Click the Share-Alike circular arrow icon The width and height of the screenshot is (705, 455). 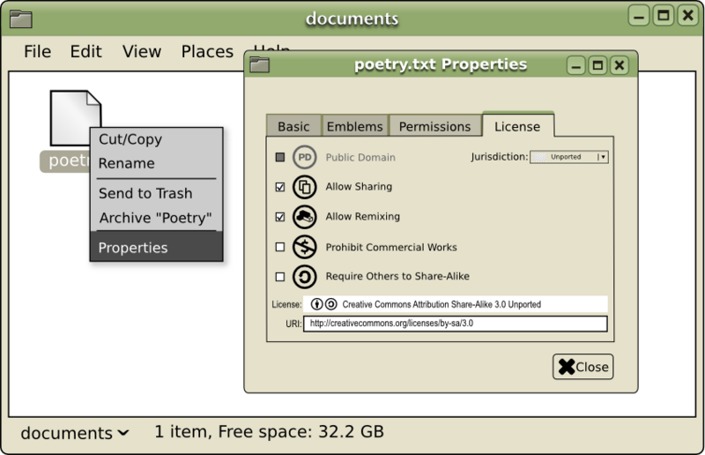tap(305, 277)
